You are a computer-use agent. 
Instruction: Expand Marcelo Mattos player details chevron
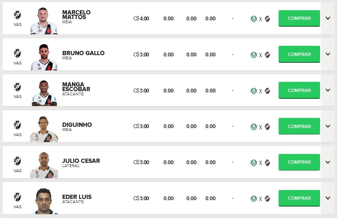click(x=328, y=18)
